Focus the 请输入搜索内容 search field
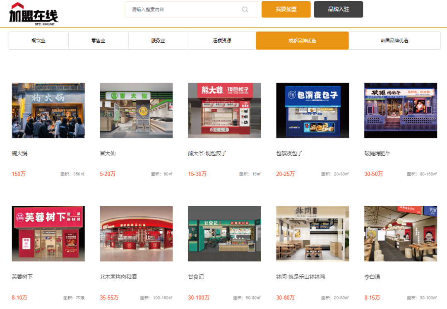The image size is (447, 309). [191, 10]
